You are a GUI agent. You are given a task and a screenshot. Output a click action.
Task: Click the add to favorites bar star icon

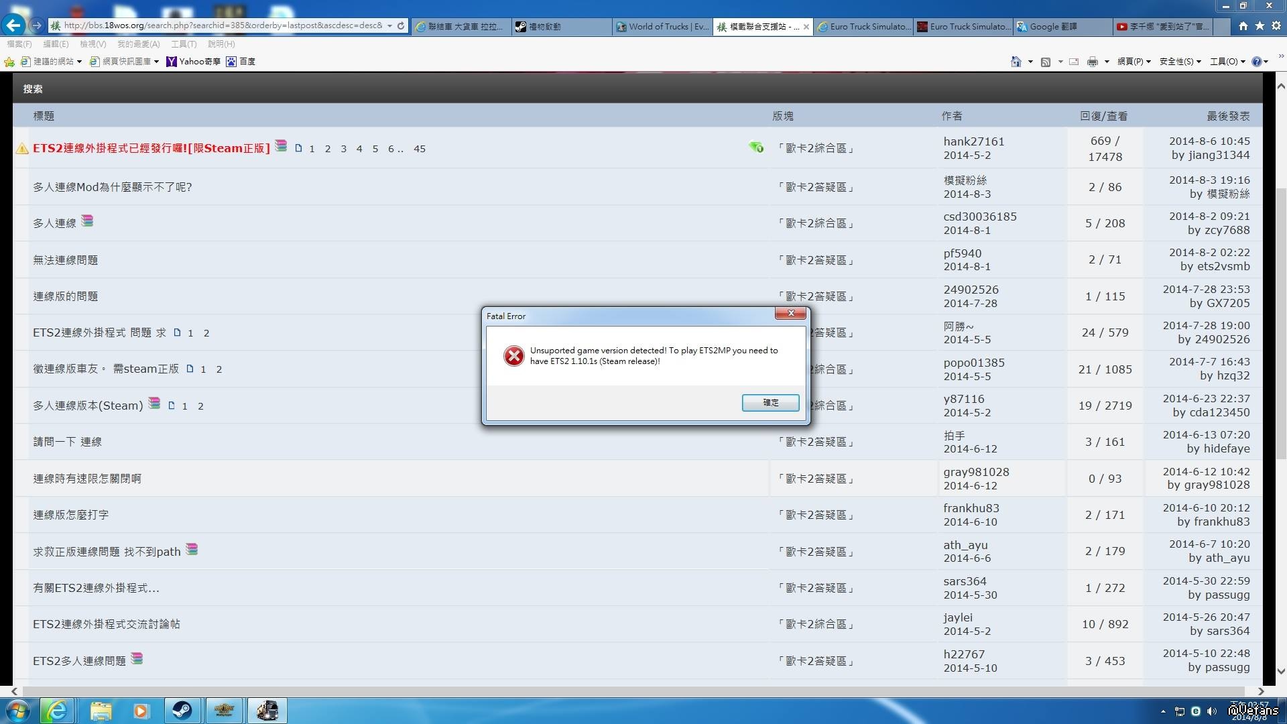[x=9, y=62]
